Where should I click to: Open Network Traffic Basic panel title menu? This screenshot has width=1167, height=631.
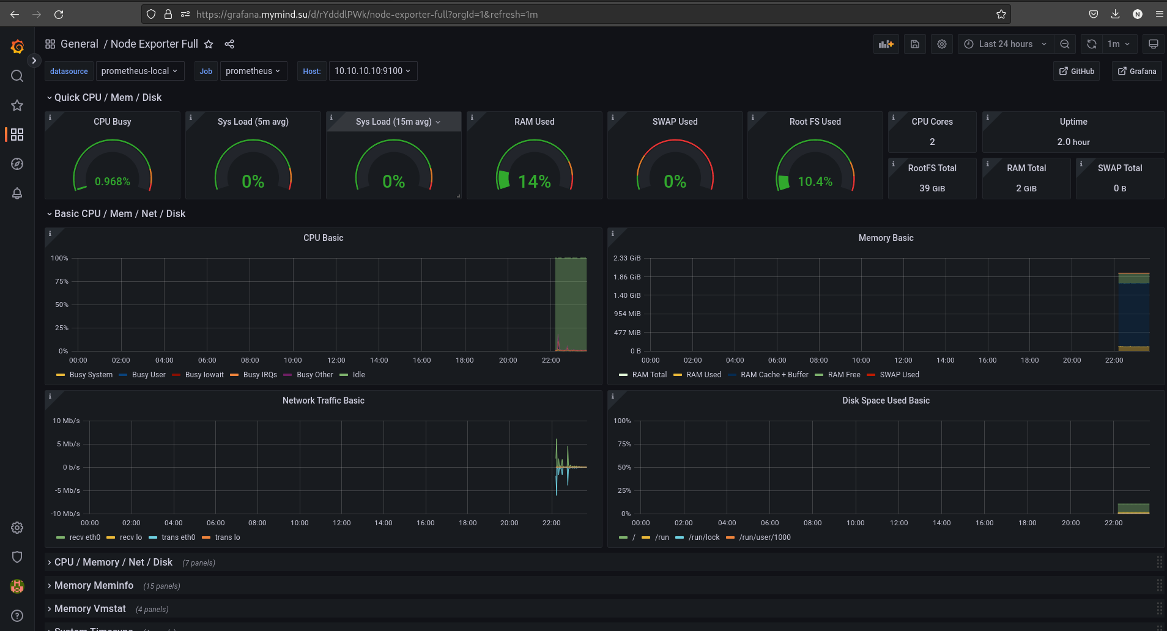324,400
